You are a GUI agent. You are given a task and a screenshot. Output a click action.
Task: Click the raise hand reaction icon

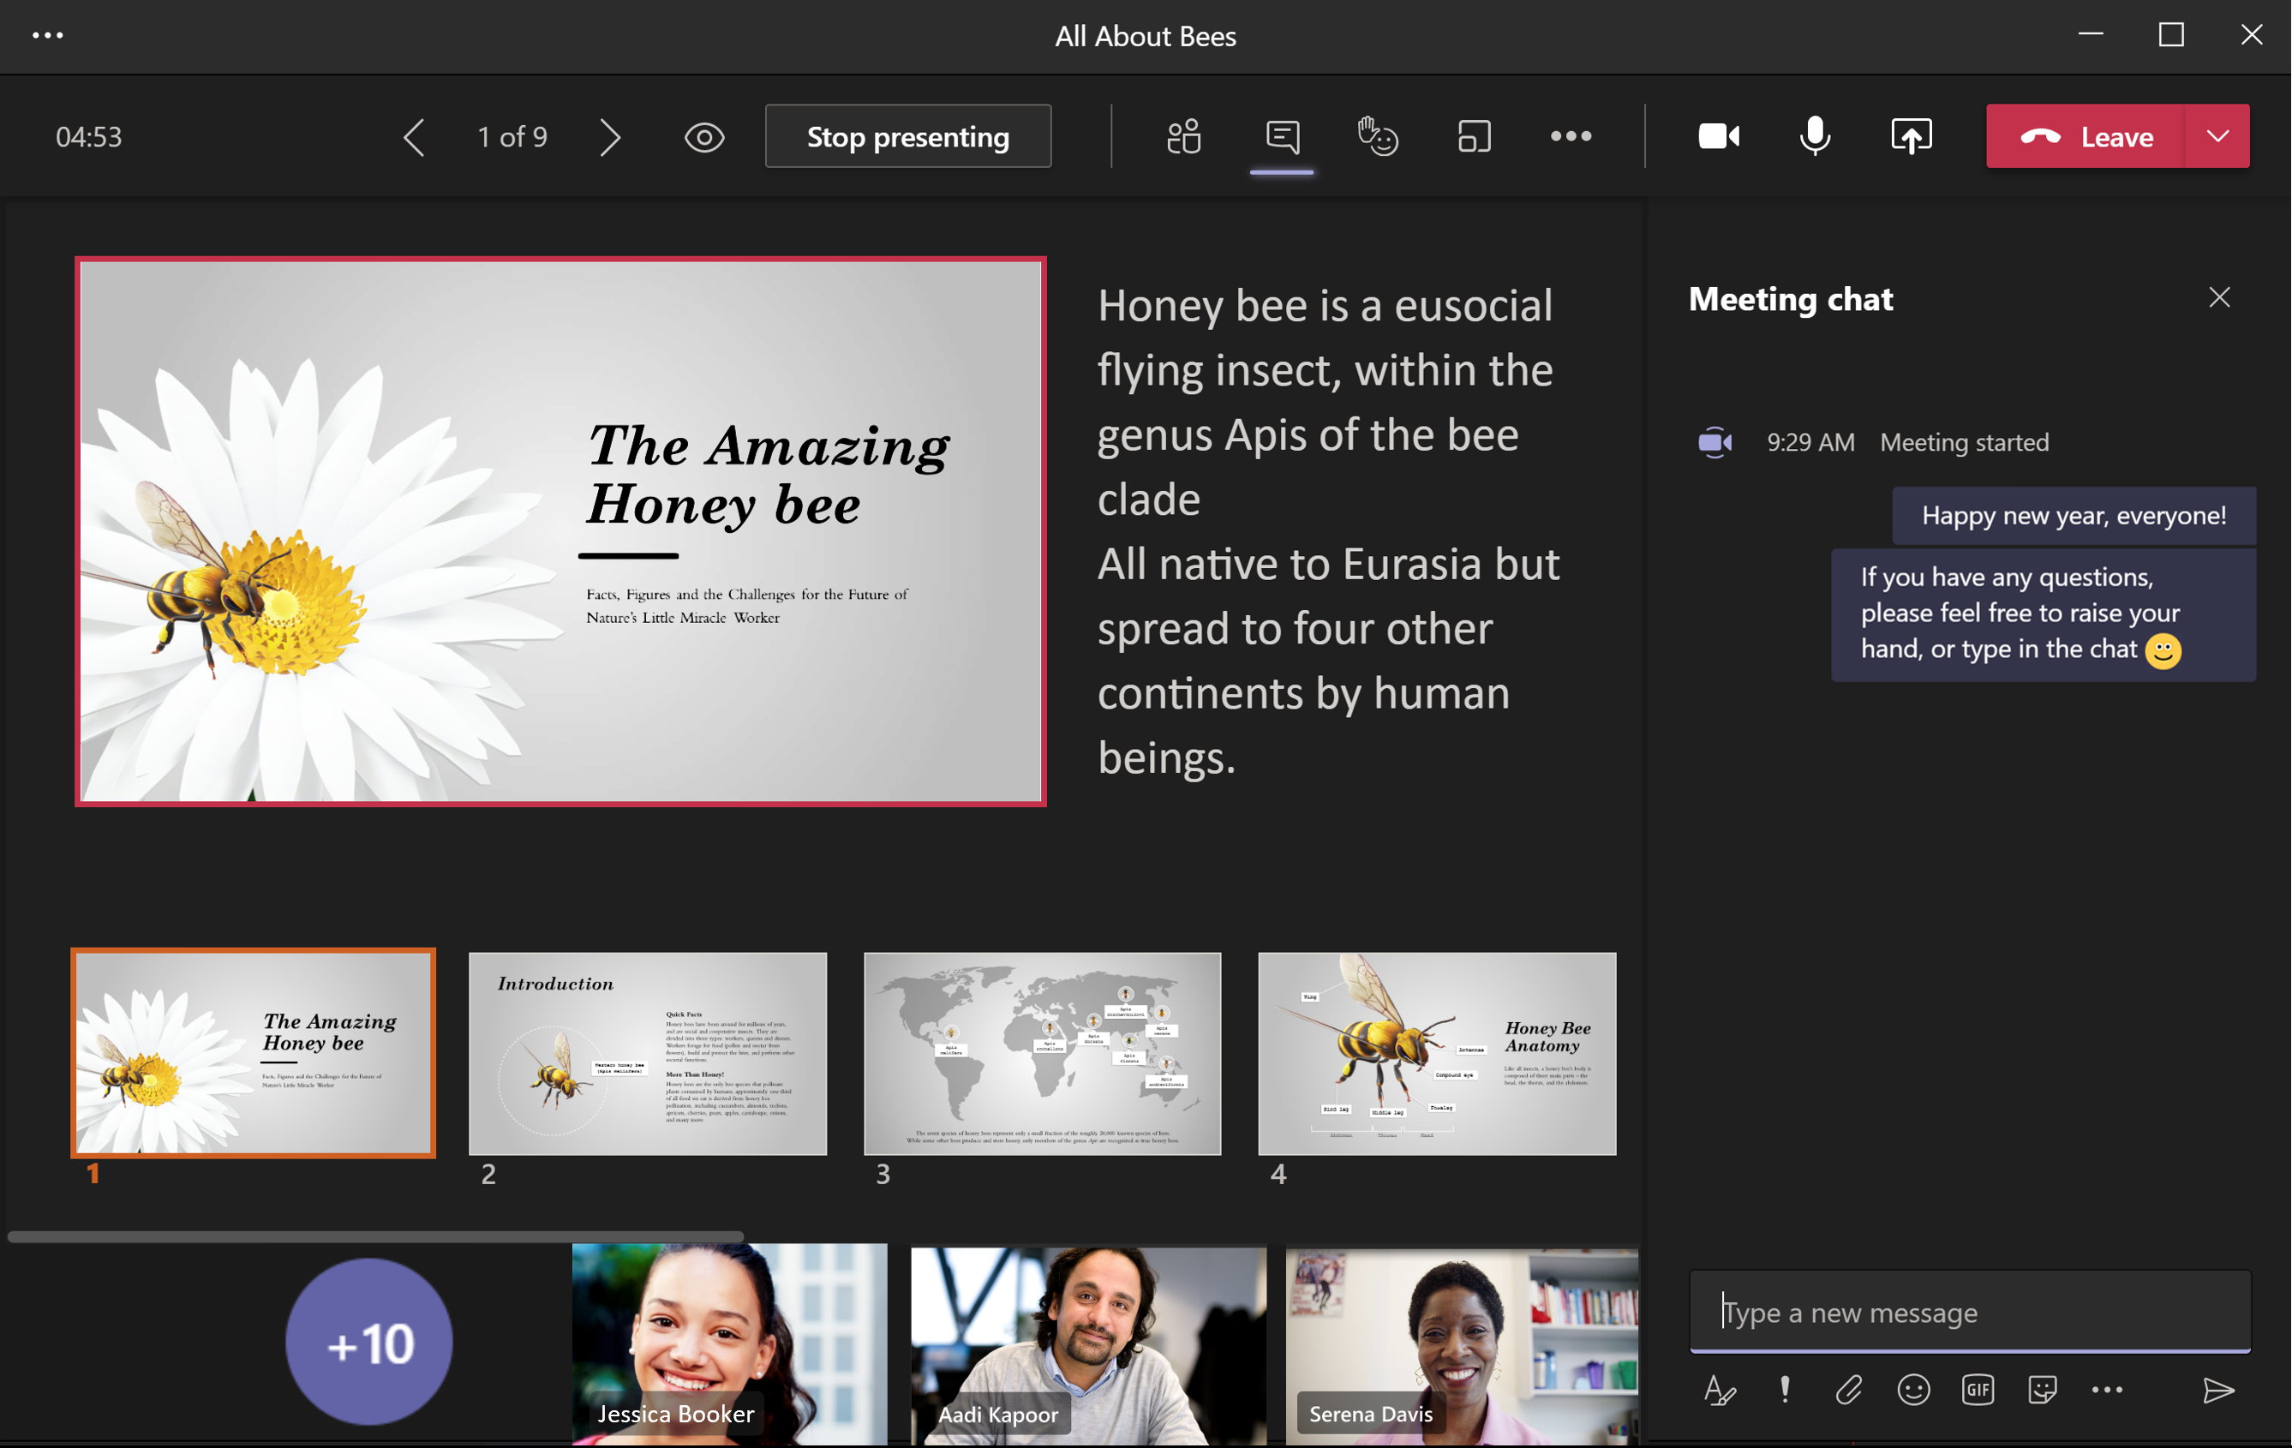(1374, 135)
